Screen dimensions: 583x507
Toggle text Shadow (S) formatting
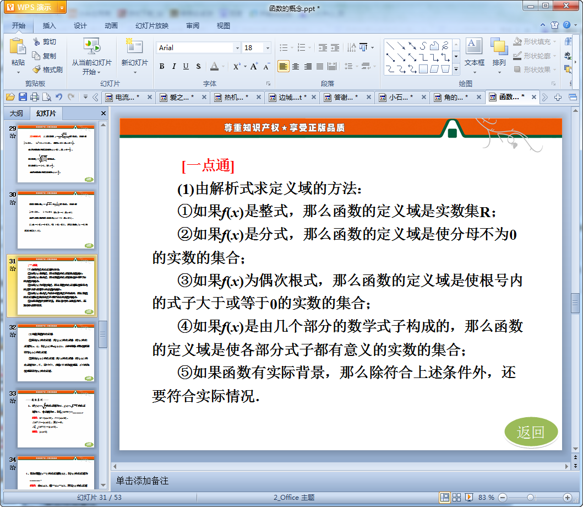click(198, 66)
